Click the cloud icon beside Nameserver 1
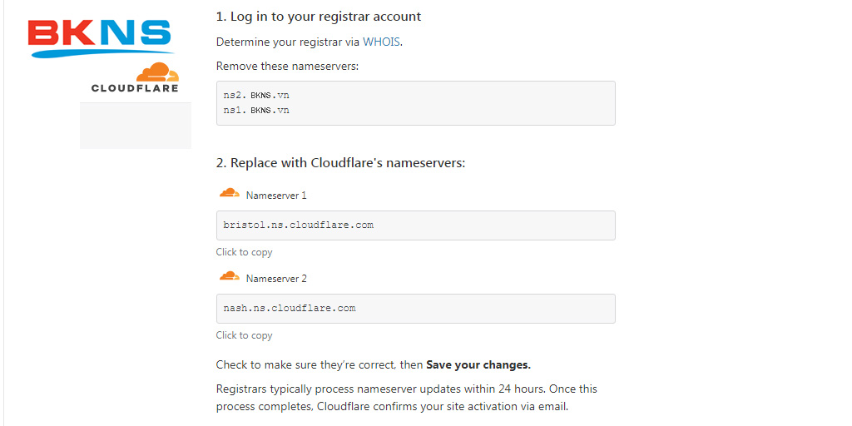Viewport: 852px width, 426px height. click(229, 193)
